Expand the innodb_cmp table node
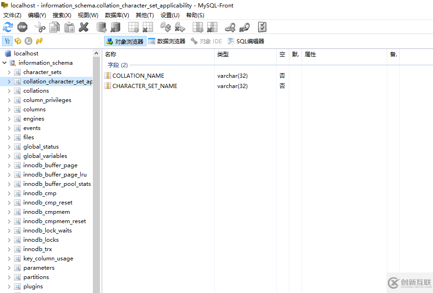The width and height of the screenshot is (433, 293). [9, 193]
